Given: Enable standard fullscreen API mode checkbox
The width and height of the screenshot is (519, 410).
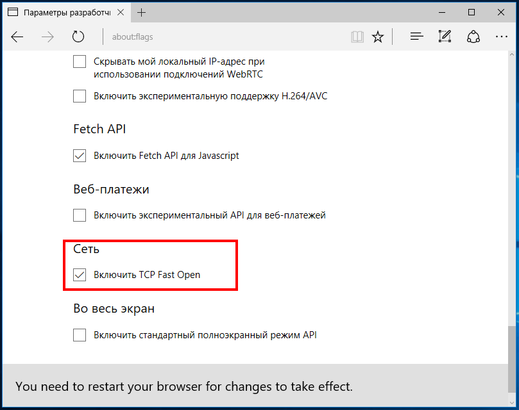Looking at the screenshot, I should point(80,335).
